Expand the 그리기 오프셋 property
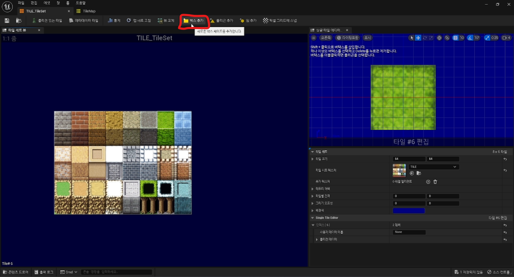The height and width of the screenshot is (277, 514). coord(313,203)
